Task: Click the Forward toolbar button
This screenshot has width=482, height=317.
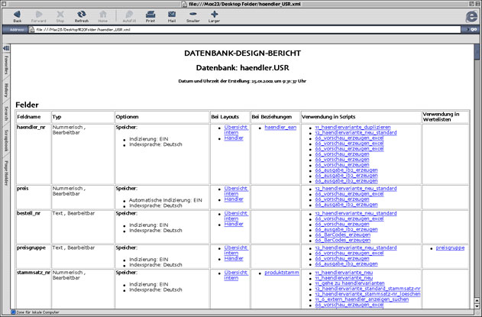Action: click(38, 16)
